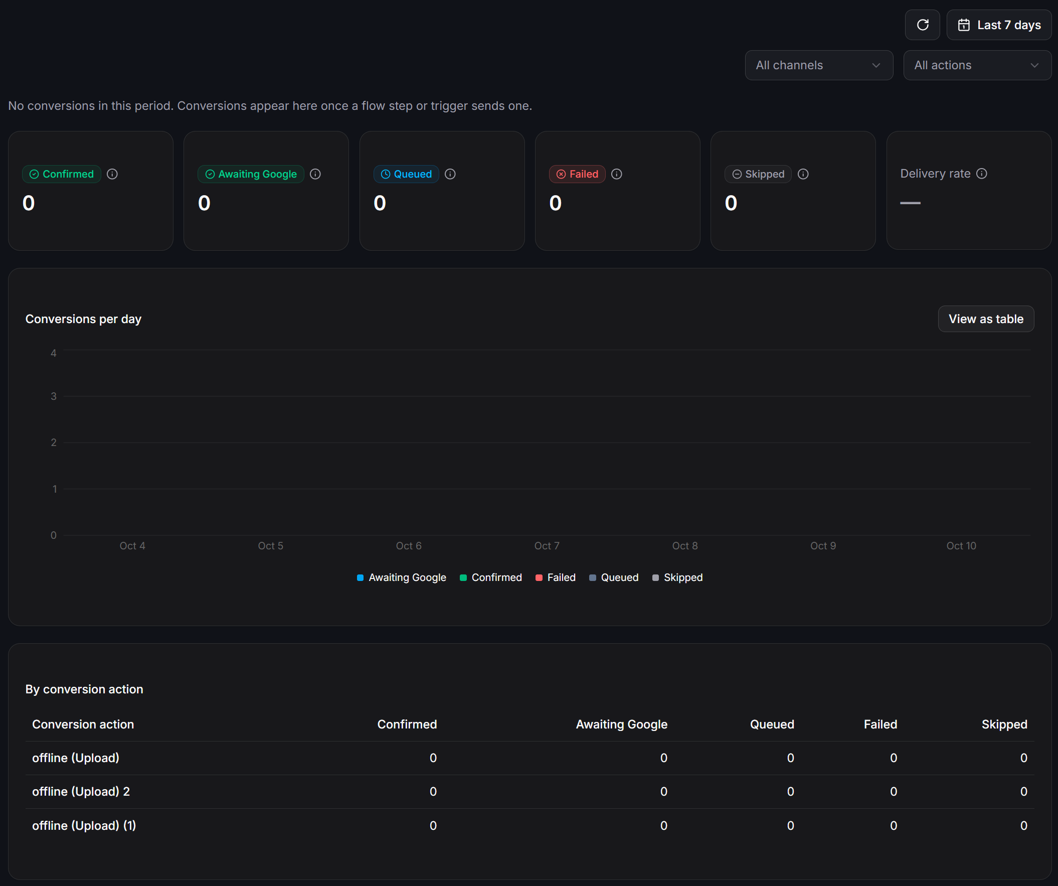Viewport: 1058px width, 886px height.
Task: Click the info icon next to Delivery rate
Action: point(982,174)
